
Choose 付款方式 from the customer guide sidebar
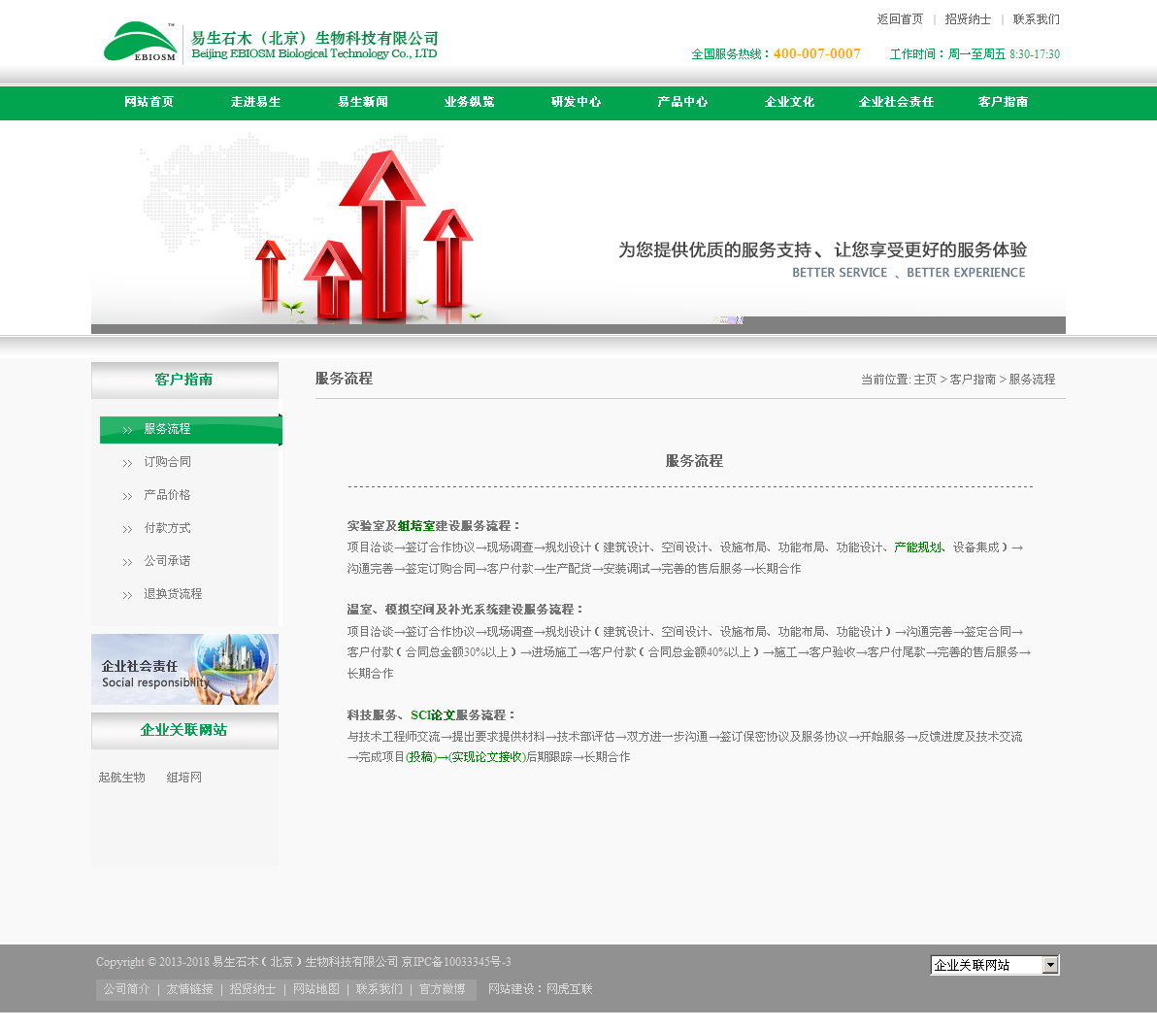[167, 528]
